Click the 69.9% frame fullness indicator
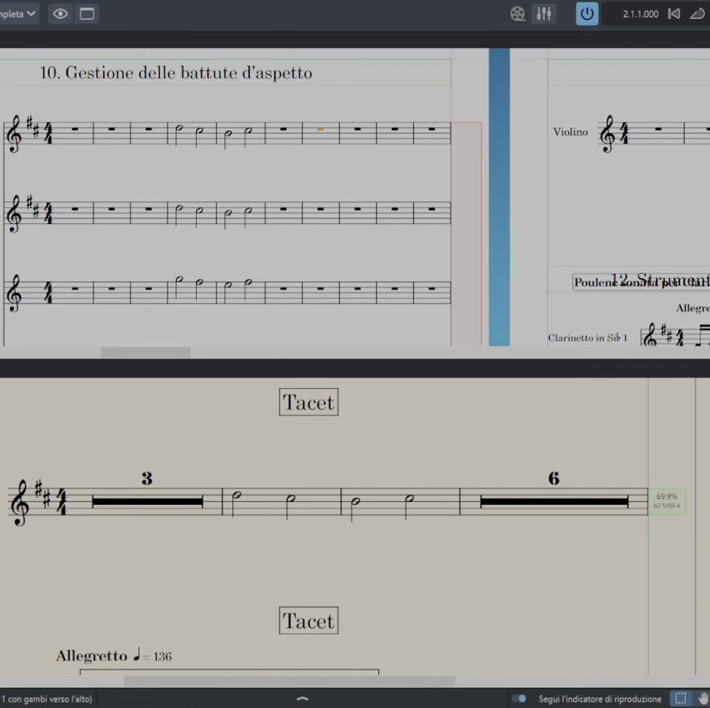This screenshot has height=708, width=710. pyautogui.click(x=666, y=501)
